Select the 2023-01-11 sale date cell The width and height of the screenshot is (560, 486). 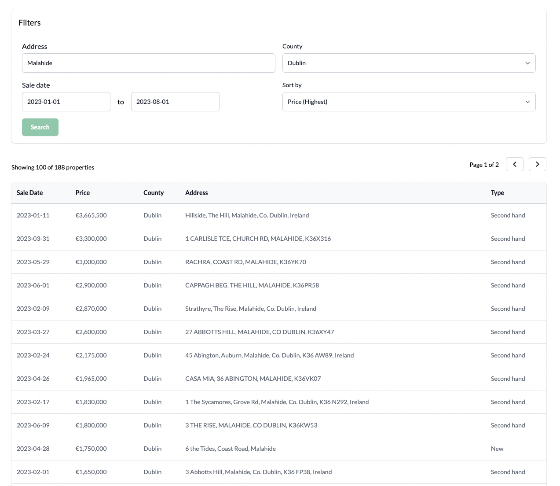[x=33, y=215]
